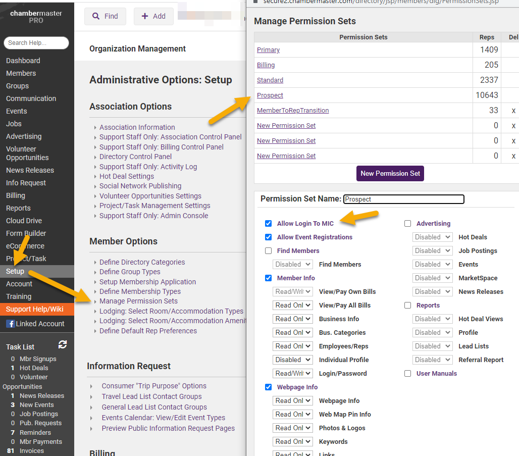Open the Hot Deals permission dropdown

[x=432, y=237]
